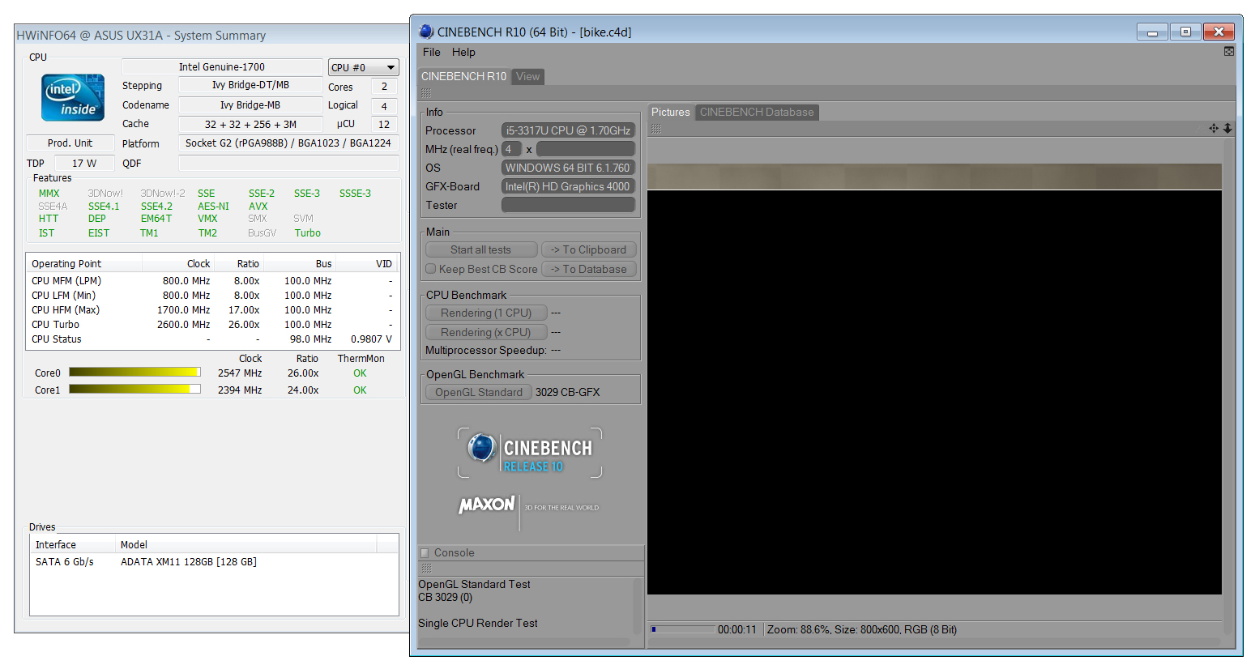
Task: Click the Model column header under Drives
Action: tap(245, 544)
